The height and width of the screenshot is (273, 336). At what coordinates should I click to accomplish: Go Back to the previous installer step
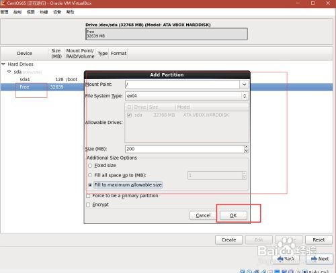[286, 259]
